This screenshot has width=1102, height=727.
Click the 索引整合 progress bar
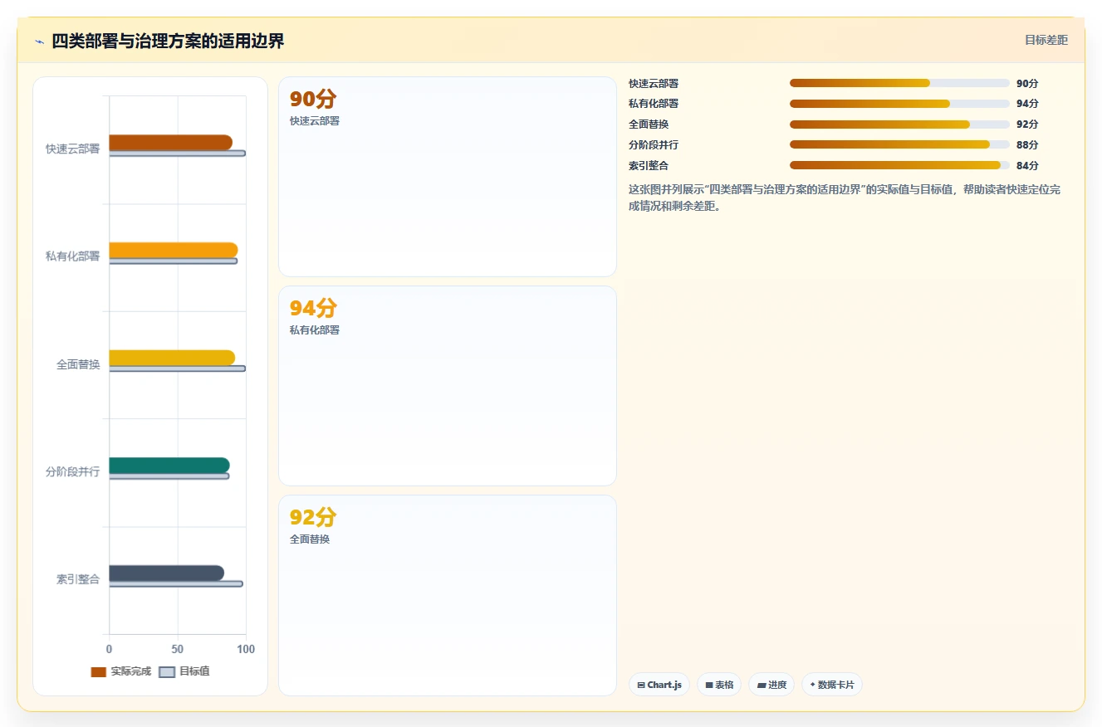899,165
